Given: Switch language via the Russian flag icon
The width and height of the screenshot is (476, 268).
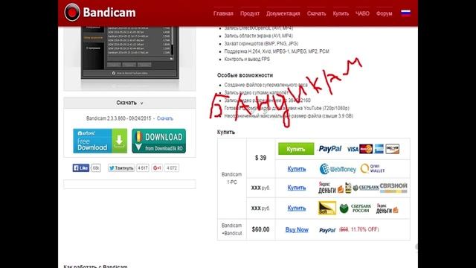Looking at the screenshot, I should 405,13.
